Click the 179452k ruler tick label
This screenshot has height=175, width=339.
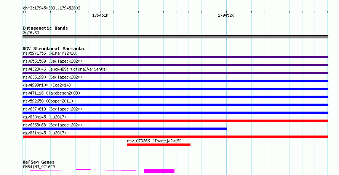tap(226, 15)
